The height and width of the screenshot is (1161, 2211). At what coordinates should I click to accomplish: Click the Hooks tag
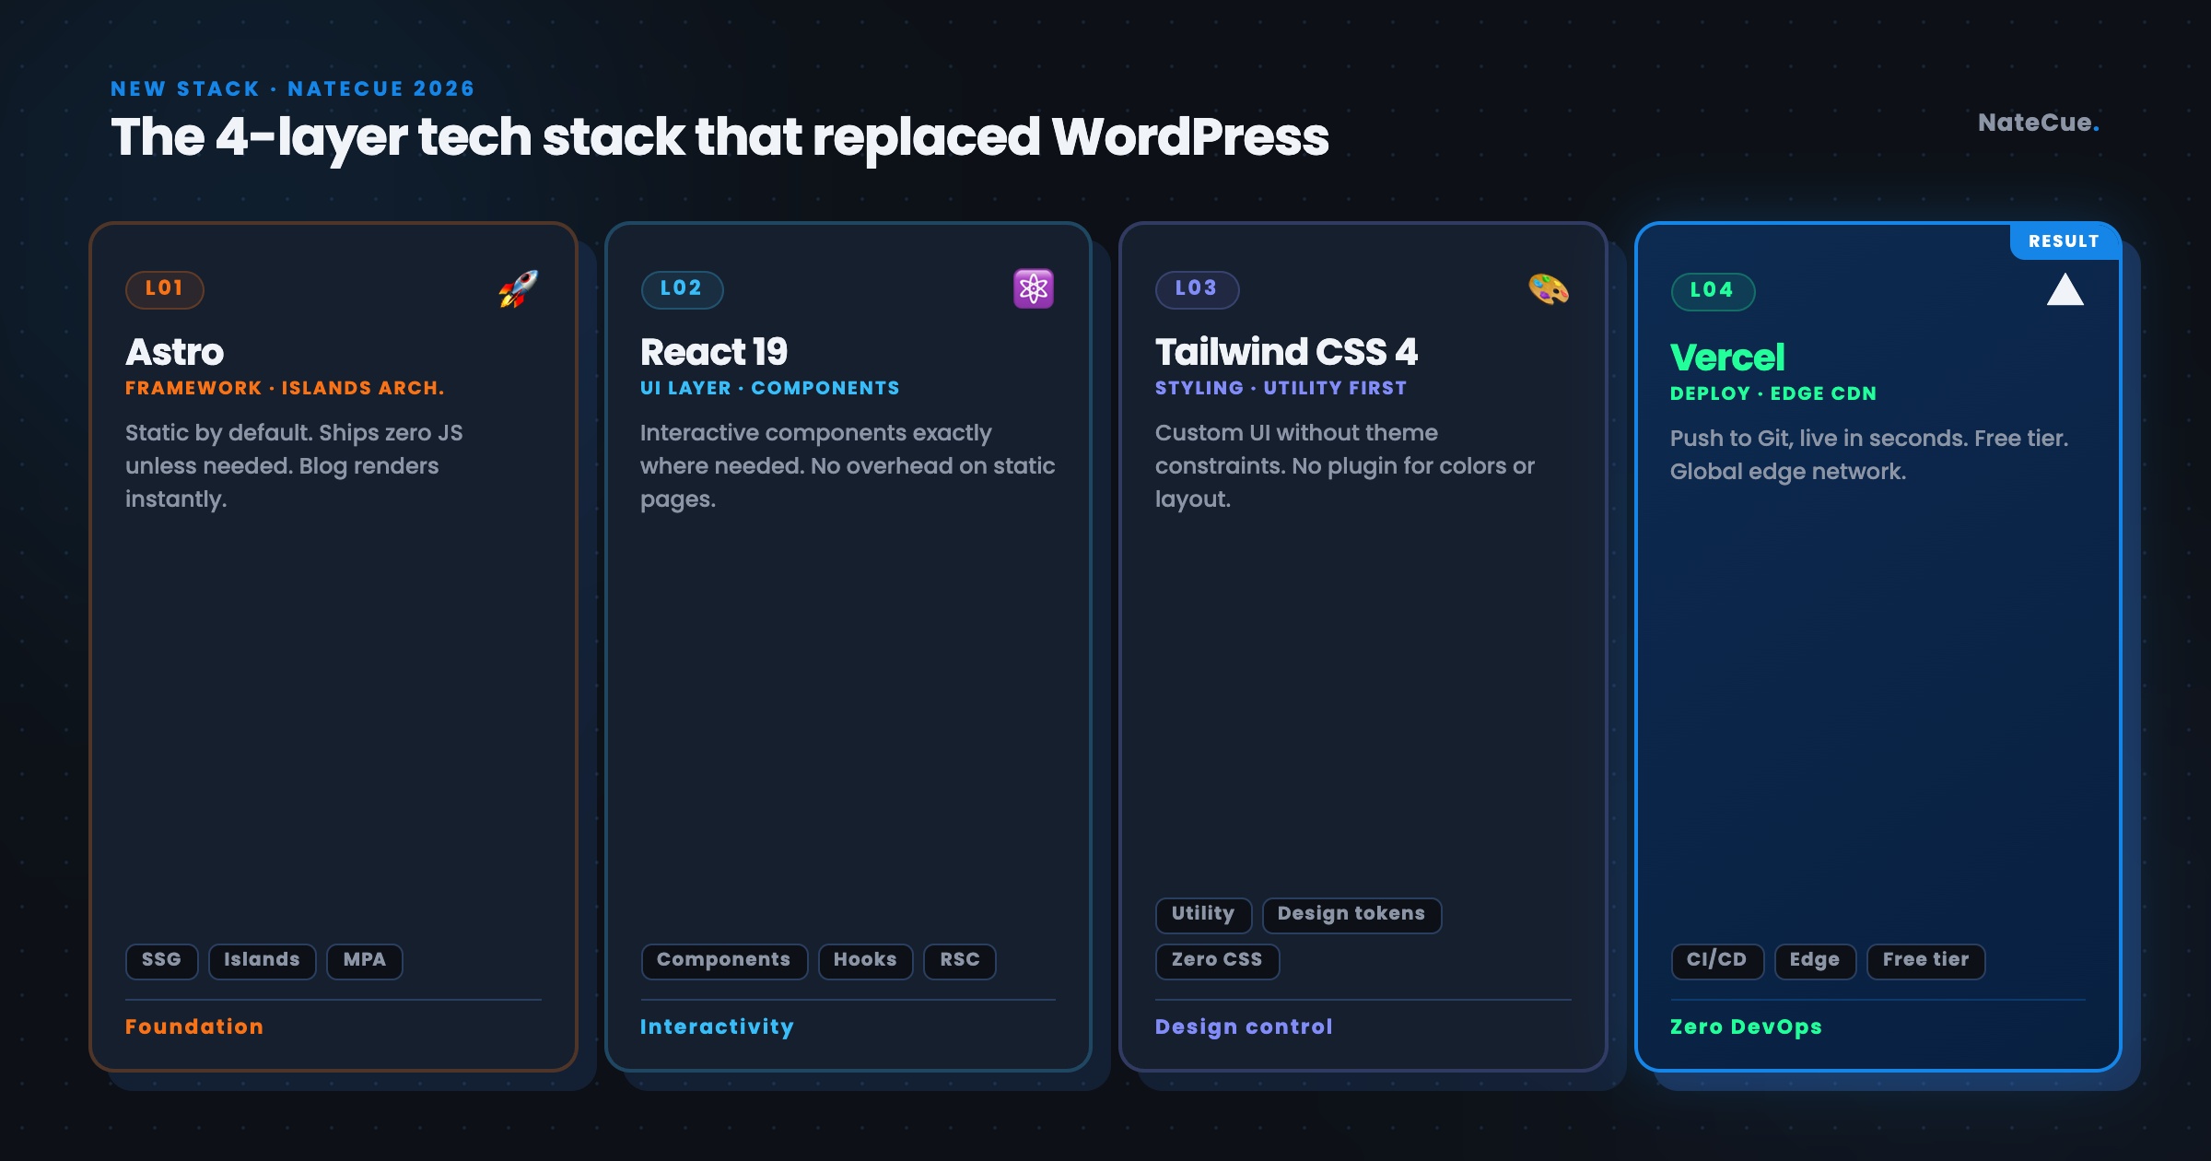(865, 961)
